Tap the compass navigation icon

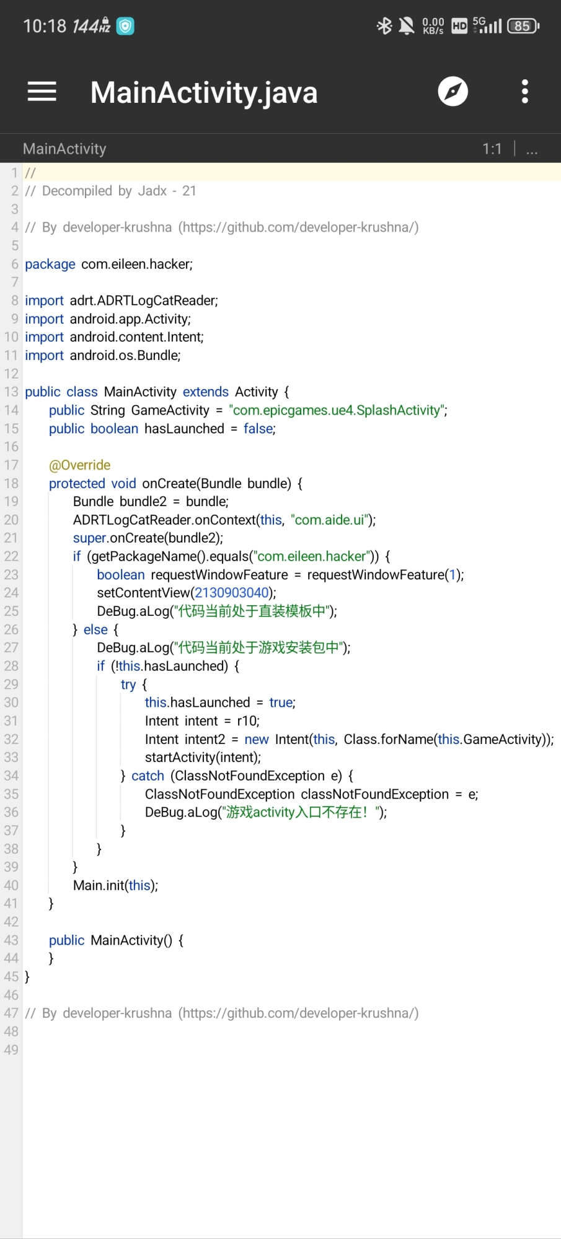[x=453, y=92]
